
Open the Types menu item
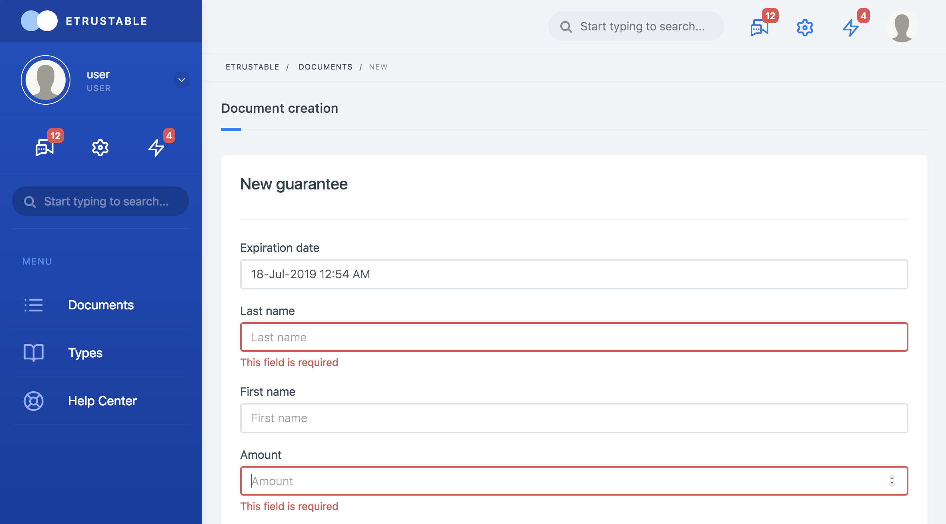(x=100, y=353)
